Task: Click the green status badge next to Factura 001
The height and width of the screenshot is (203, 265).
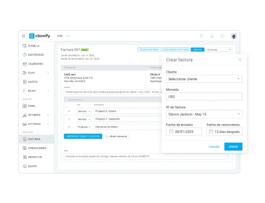Action: 85,50
